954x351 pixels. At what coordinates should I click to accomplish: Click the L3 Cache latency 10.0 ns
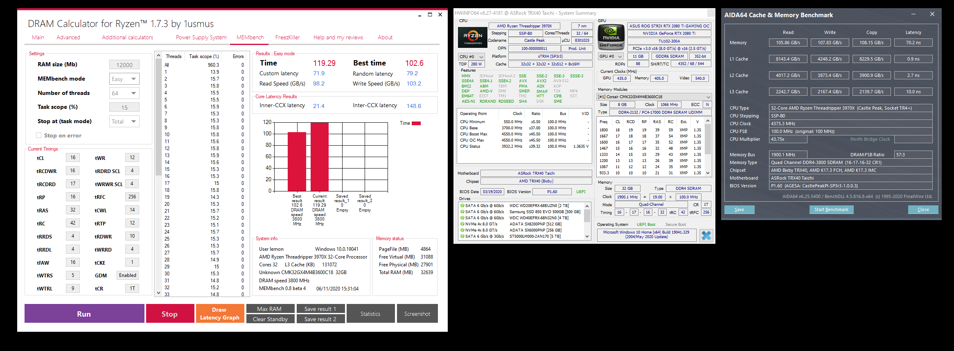(913, 92)
